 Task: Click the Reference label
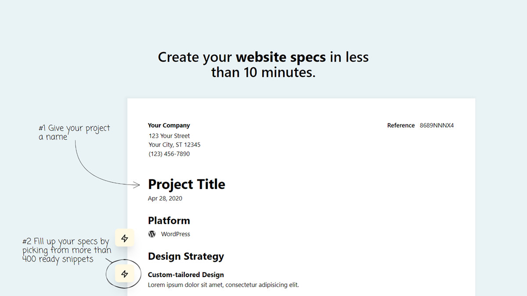coord(401,125)
